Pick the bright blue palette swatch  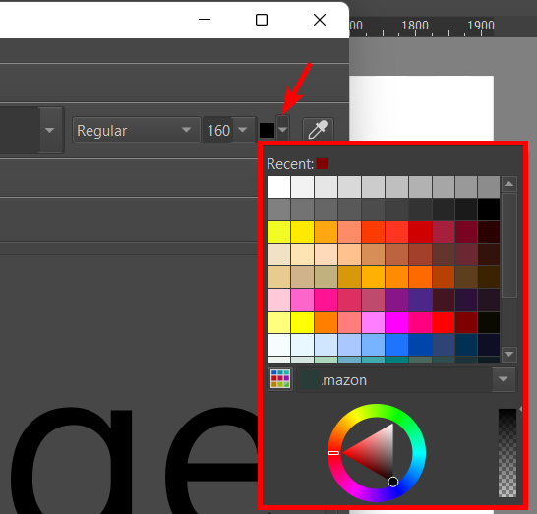pyautogui.click(x=396, y=345)
